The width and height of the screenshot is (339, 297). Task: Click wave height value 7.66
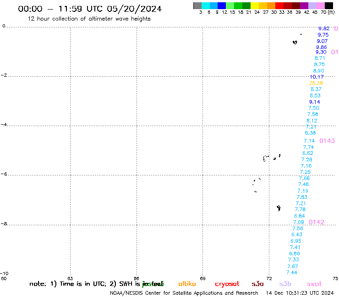click(x=304, y=178)
